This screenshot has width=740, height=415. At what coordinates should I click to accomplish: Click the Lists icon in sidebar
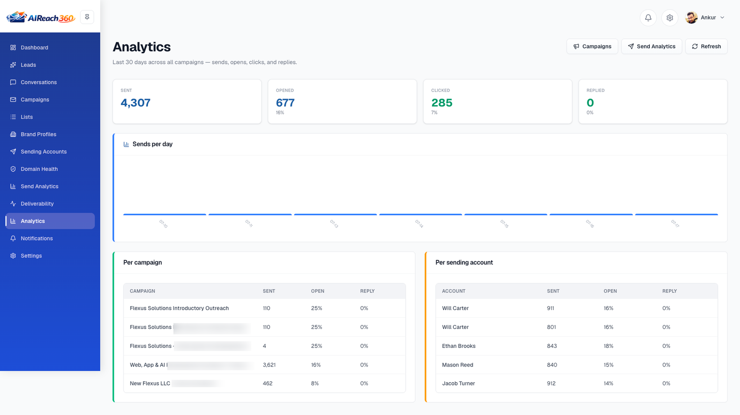tap(13, 117)
